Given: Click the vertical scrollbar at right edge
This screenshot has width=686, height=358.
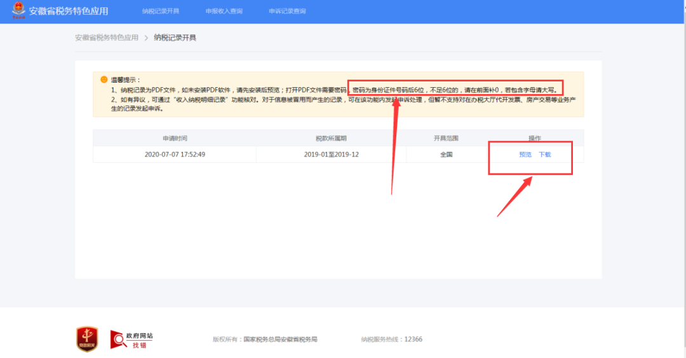Looking at the screenshot, I should 684,179.
